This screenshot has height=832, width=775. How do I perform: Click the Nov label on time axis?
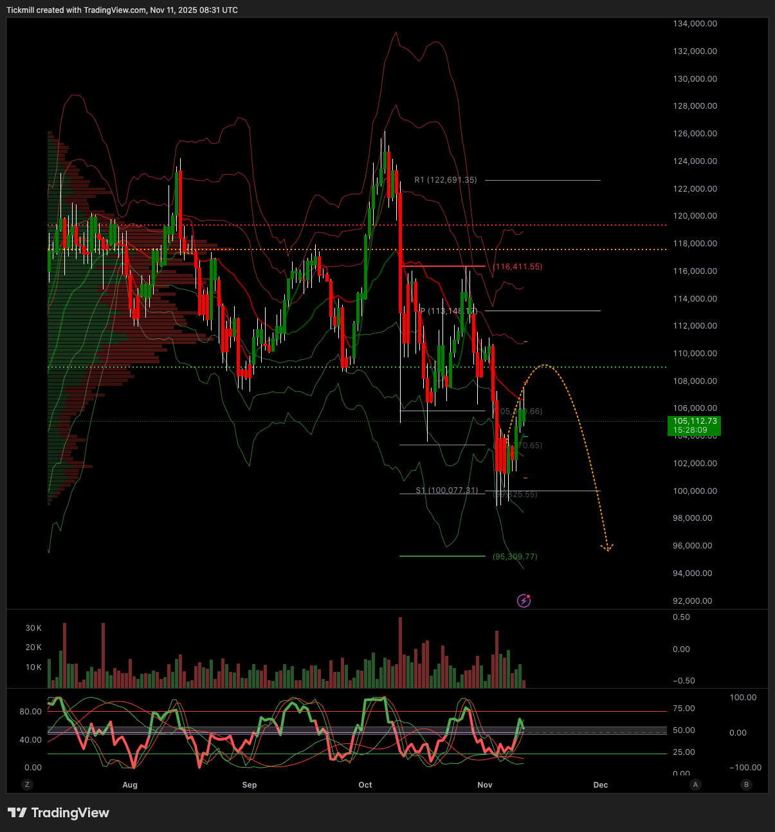(x=485, y=785)
